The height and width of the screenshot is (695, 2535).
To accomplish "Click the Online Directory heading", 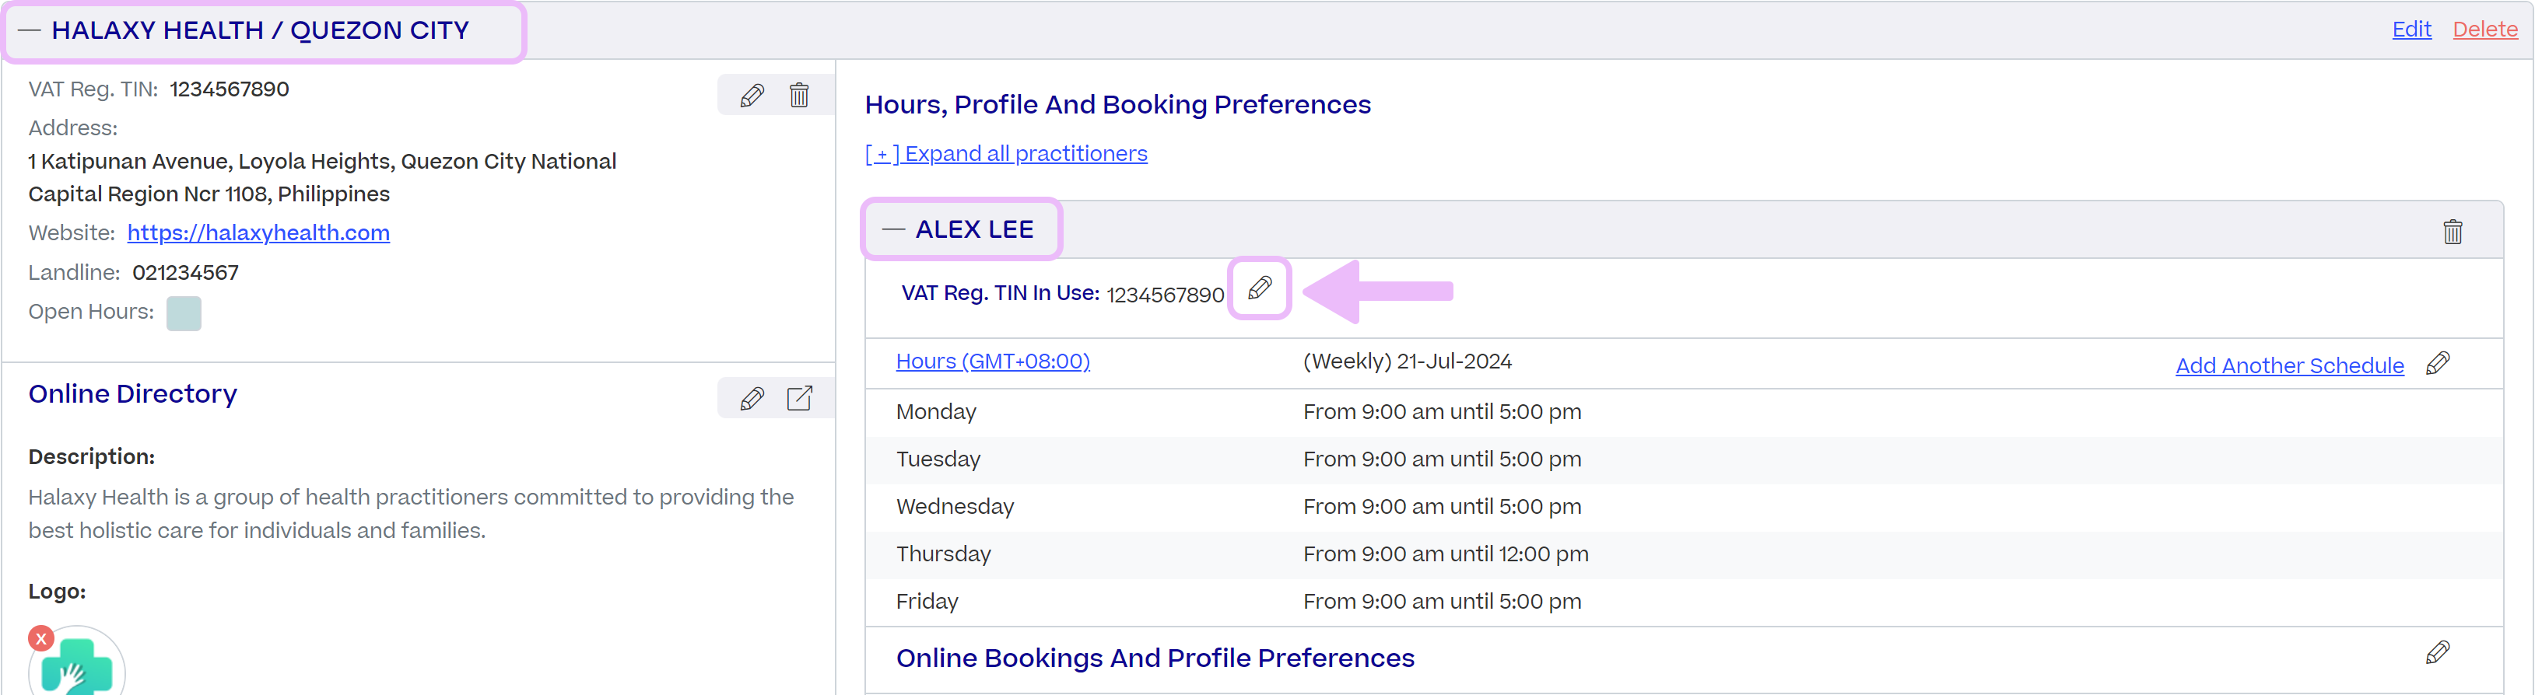I will pos(133,393).
